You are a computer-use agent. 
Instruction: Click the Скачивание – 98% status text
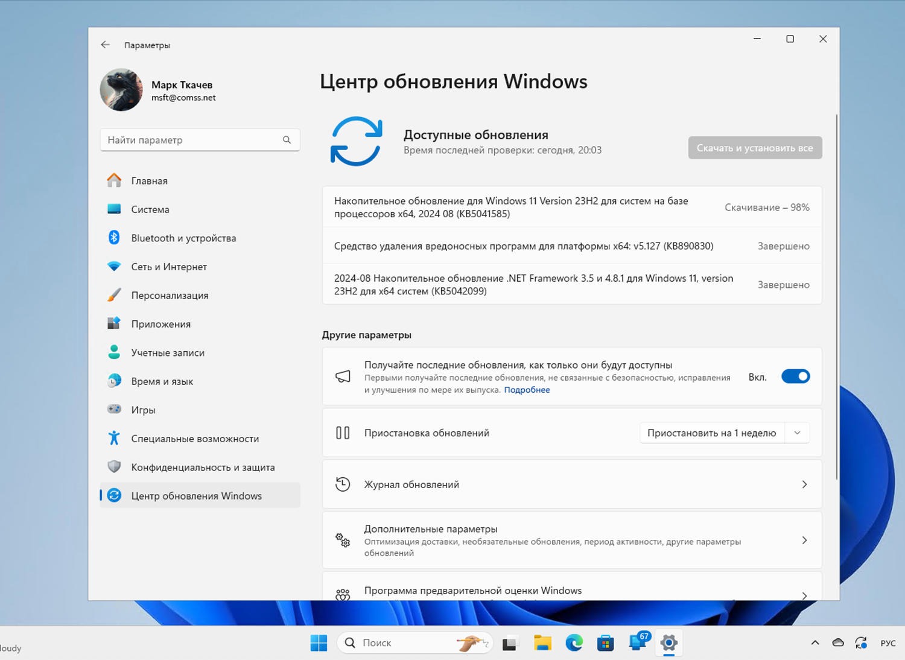tap(767, 208)
